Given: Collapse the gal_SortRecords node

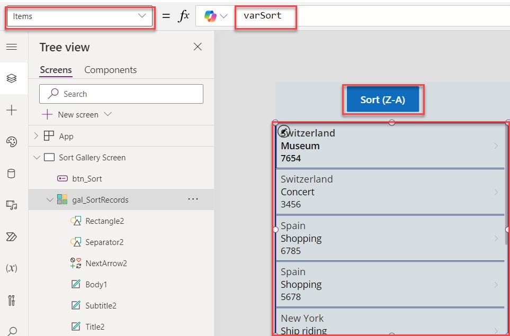Looking at the screenshot, I should (x=50, y=200).
